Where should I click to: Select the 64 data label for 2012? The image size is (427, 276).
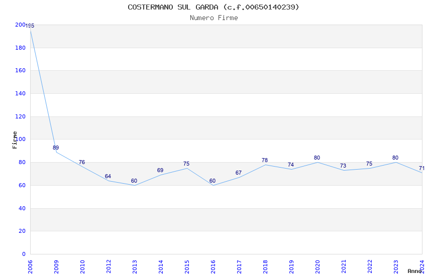pos(108,176)
